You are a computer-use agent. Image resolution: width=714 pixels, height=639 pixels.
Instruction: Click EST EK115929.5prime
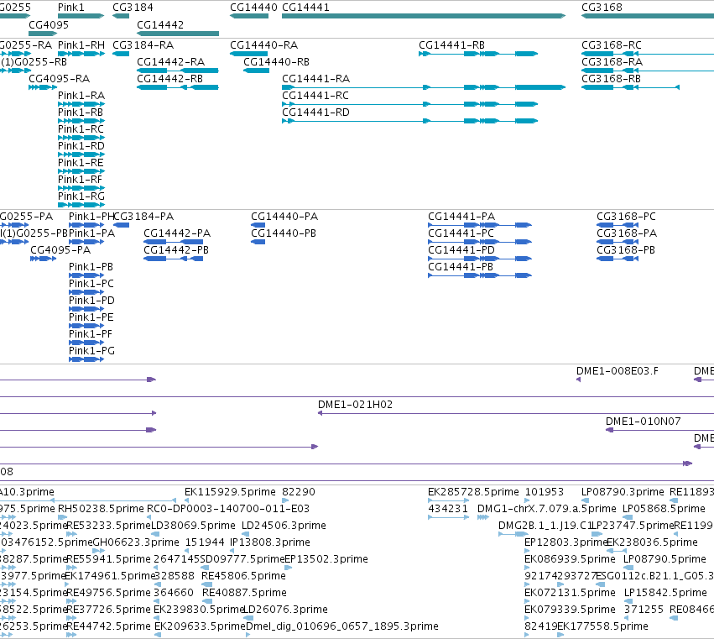pyautogui.click(x=187, y=500)
